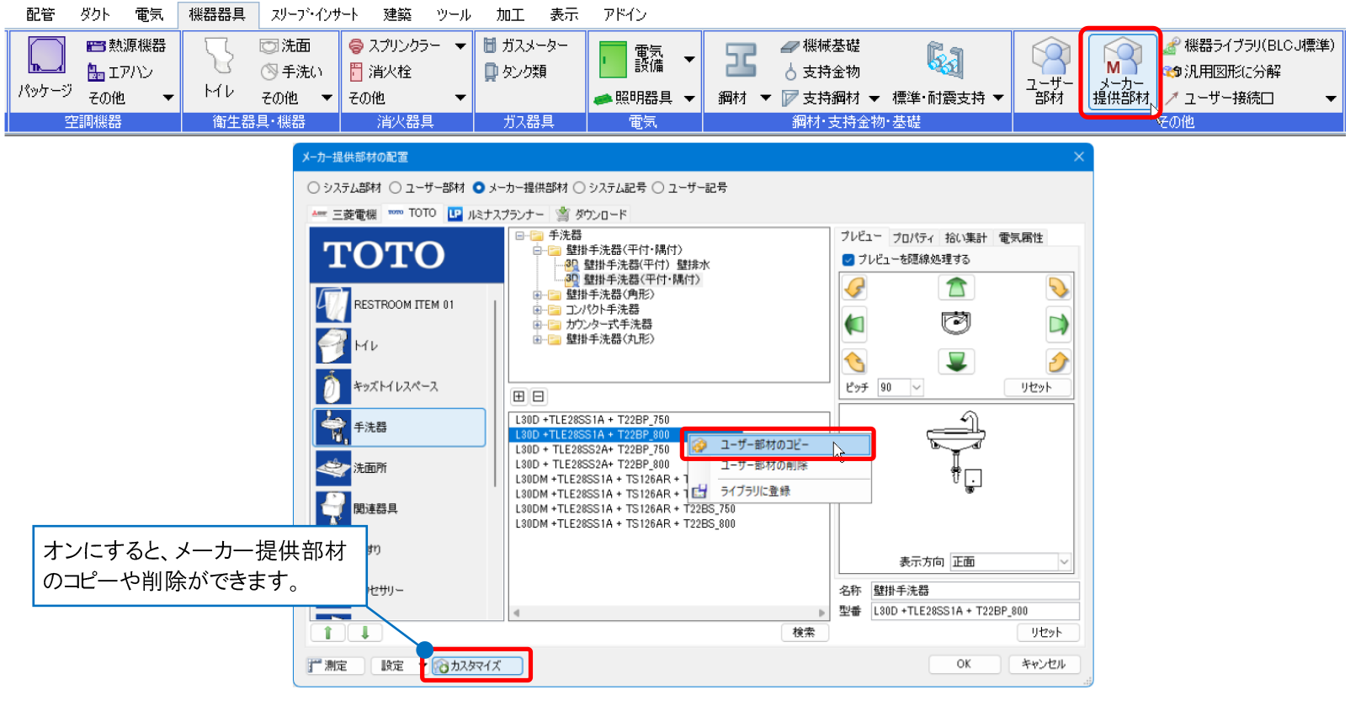Select the エアハン tool

120,72
